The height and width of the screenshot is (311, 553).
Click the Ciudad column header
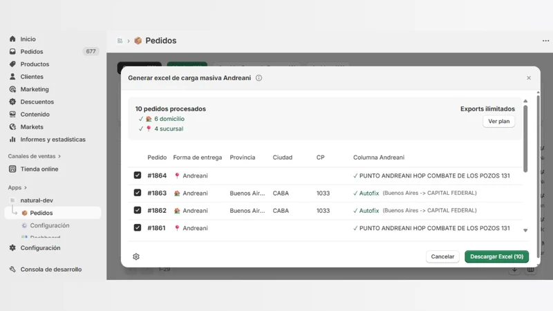[x=283, y=158]
